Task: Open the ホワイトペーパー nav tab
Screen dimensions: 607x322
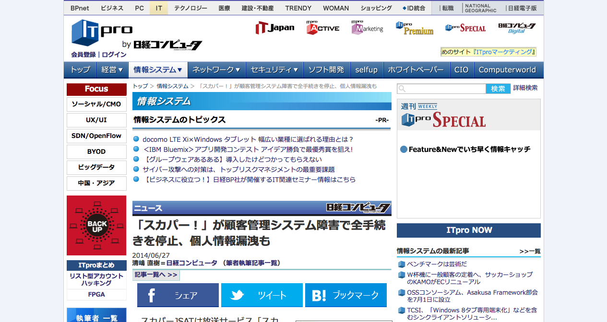Action: tap(416, 70)
